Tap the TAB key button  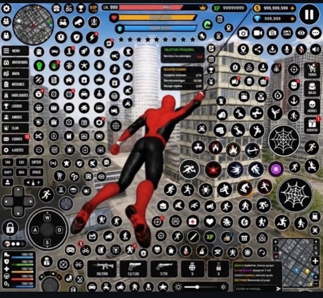(x=8, y=162)
